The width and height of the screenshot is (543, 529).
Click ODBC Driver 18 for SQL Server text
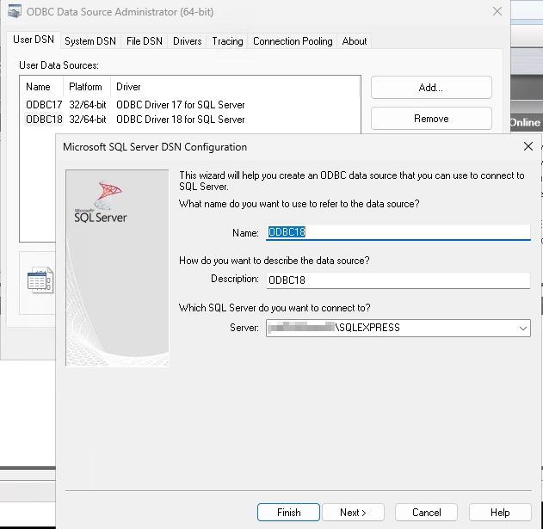click(181, 120)
